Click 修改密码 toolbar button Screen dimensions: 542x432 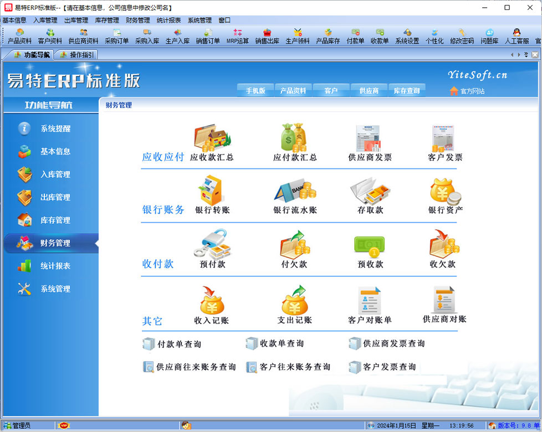click(x=462, y=37)
